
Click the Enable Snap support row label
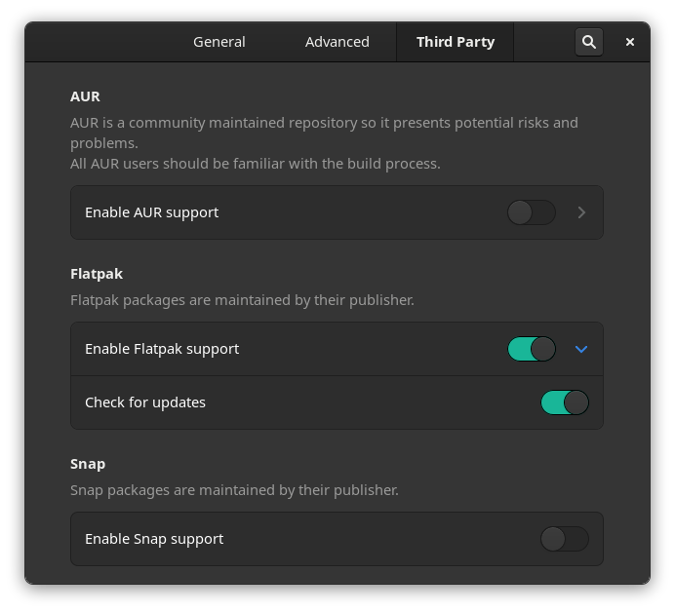point(154,539)
